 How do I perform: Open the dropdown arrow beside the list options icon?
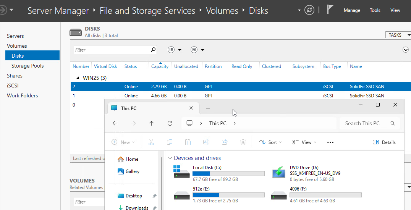(x=180, y=50)
